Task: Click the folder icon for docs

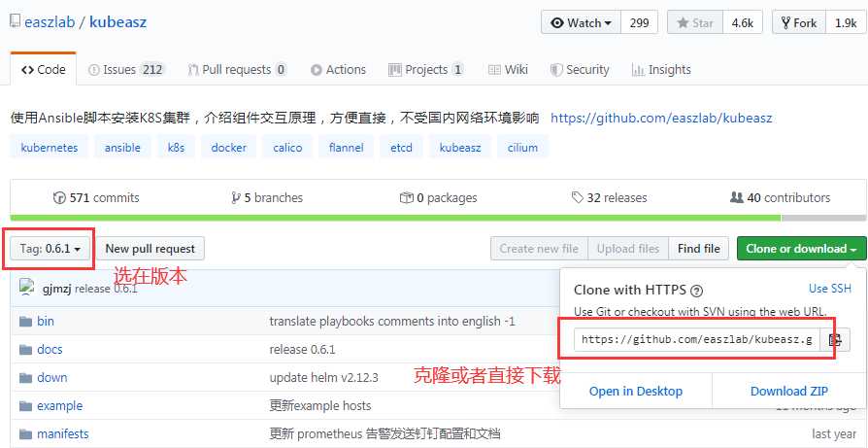Action: [x=25, y=350]
